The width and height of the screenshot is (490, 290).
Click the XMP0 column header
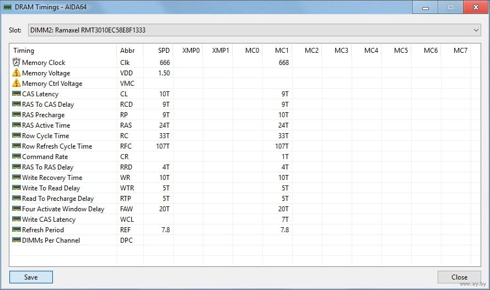(x=191, y=51)
